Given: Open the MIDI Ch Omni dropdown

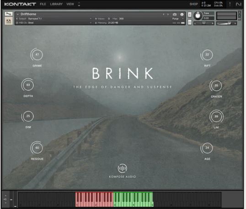Looking at the screenshot, I should pos(54,23).
